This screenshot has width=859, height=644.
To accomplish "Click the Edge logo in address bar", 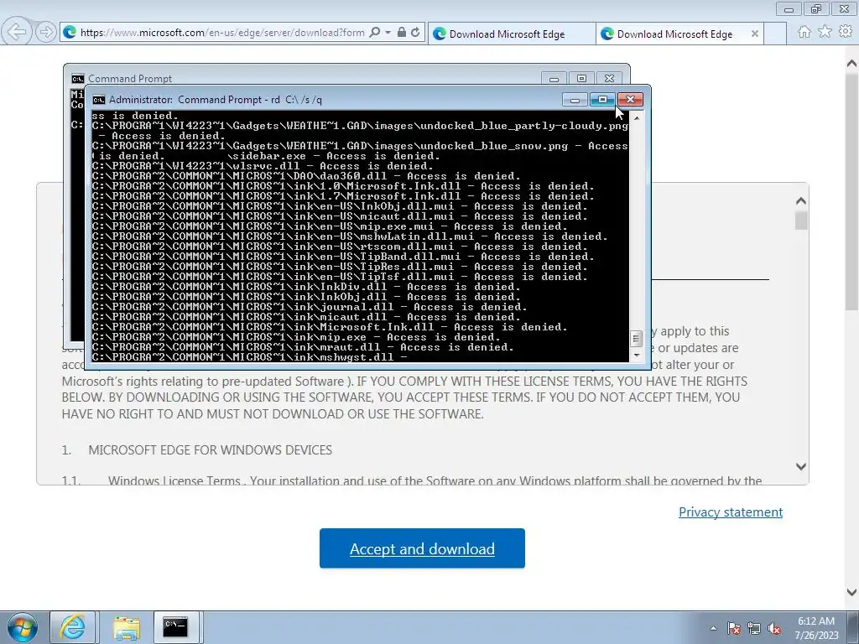I will pyautogui.click(x=70, y=33).
